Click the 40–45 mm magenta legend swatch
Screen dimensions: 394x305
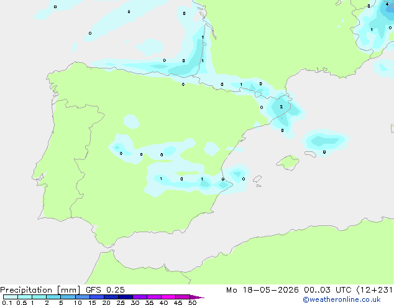pyautogui.click(x=168, y=297)
